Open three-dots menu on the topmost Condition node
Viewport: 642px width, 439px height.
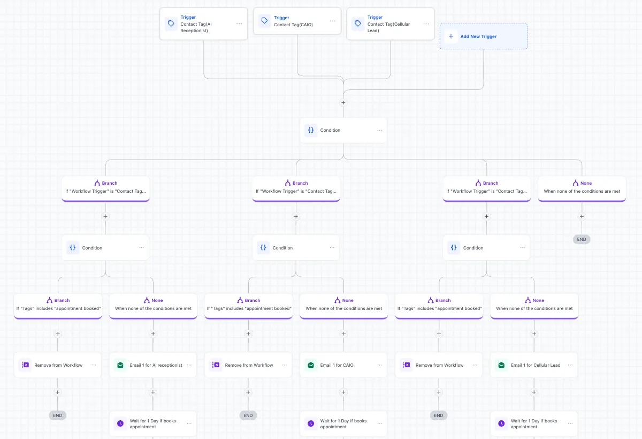tap(379, 130)
